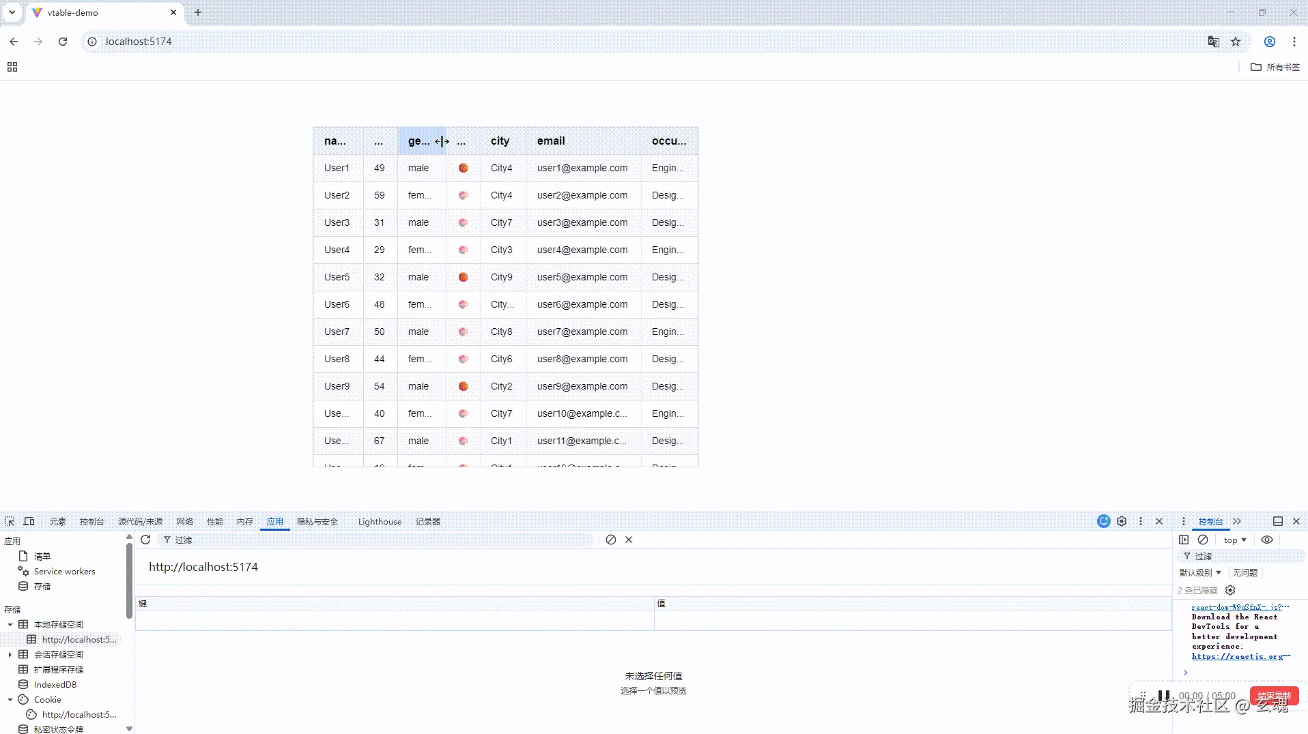Click the 无问题 issues button
The width and height of the screenshot is (1308, 734).
click(1245, 572)
